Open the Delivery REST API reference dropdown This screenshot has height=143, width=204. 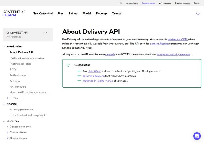28,34
